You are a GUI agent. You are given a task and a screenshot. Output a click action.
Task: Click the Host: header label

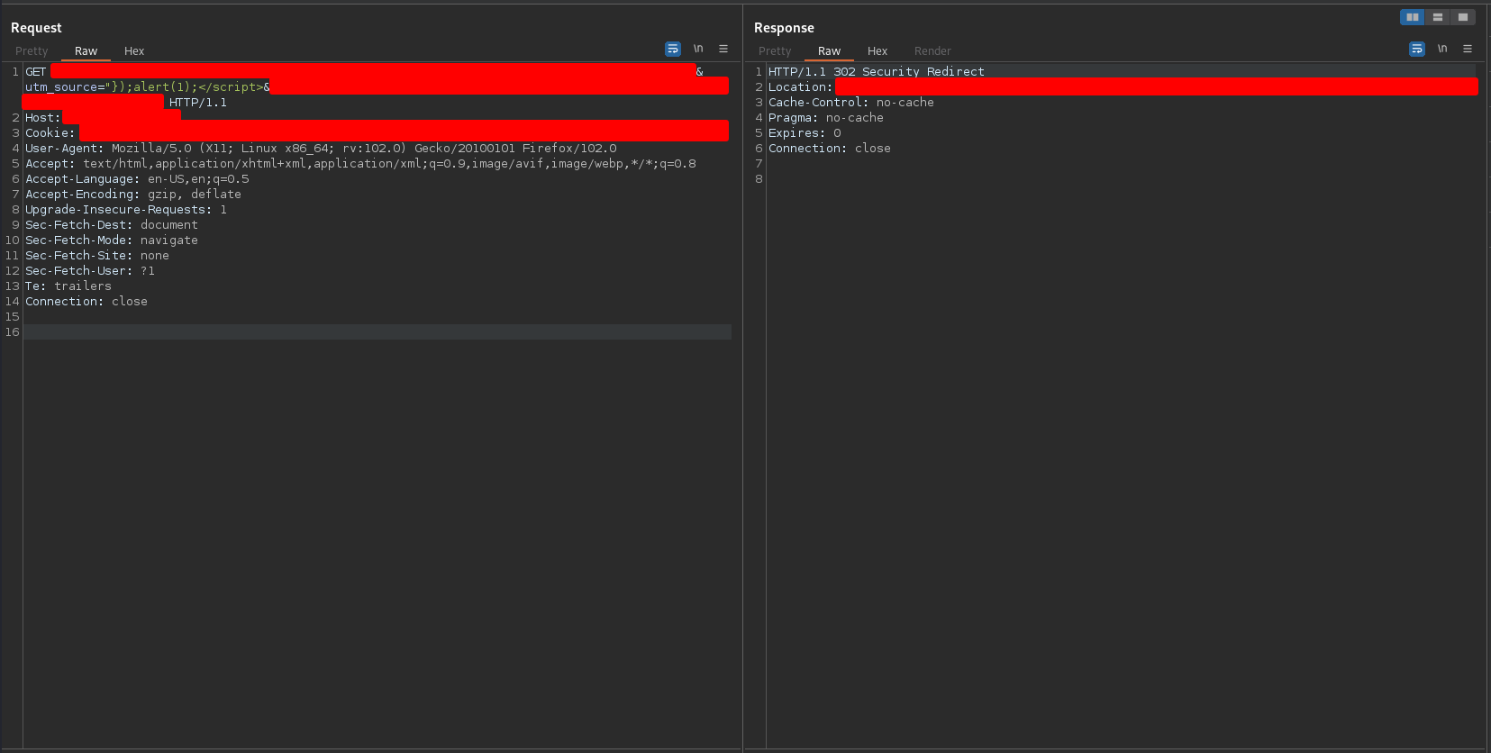point(42,118)
